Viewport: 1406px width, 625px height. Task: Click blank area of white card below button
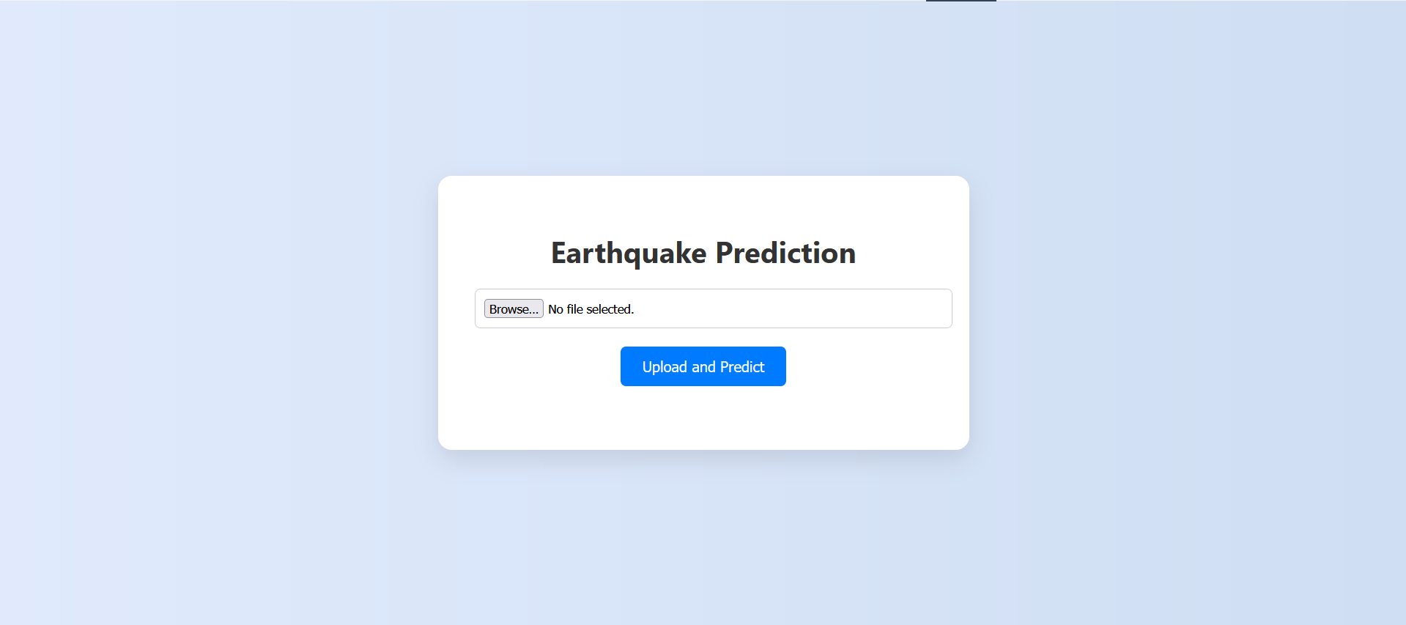[x=703, y=419]
